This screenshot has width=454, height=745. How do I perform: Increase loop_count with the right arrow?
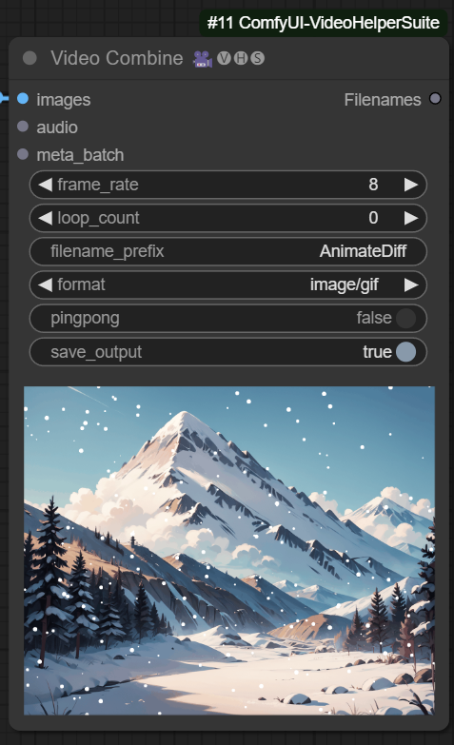411,218
